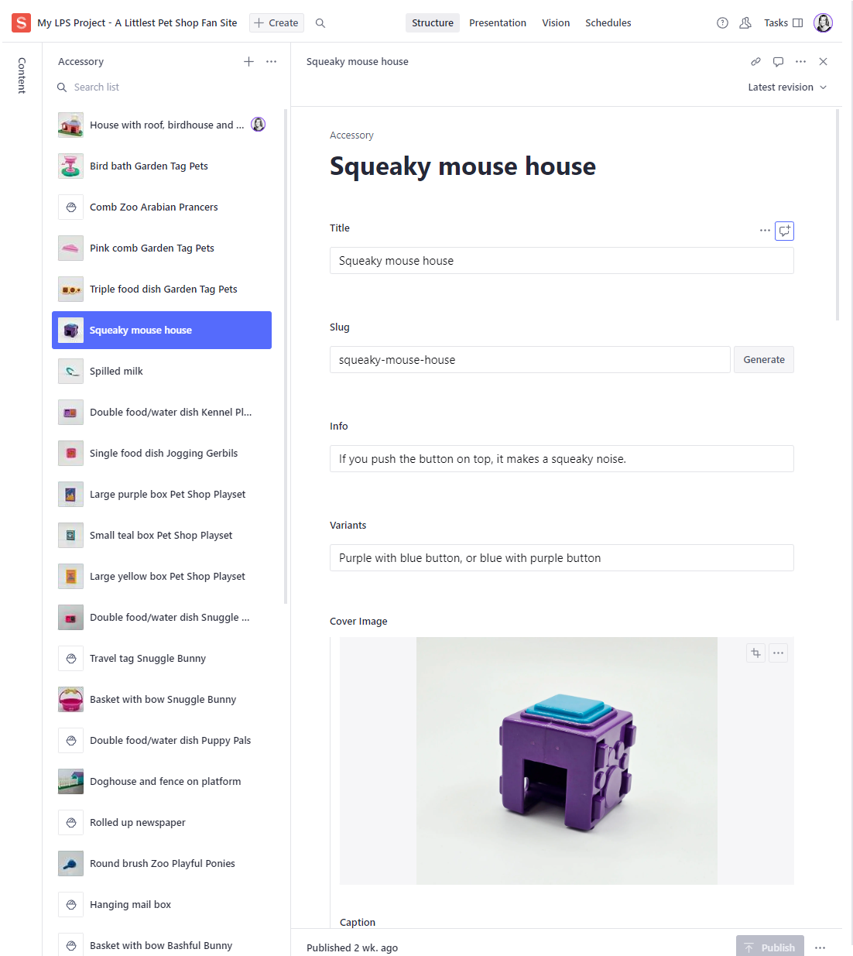The height and width of the screenshot is (956, 853).
Task: Open the comments panel for this document
Action: point(778,61)
